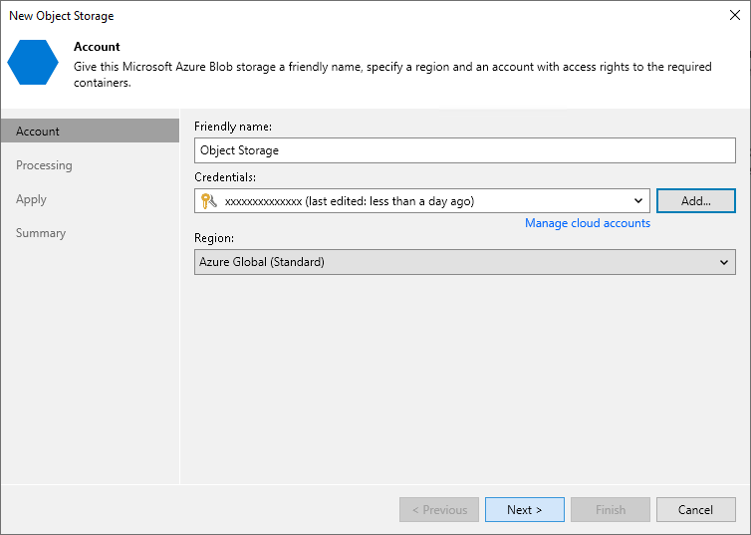Image resolution: width=751 pixels, height=535 pixels.
Task: Click the blue hexagon Azure storage icon
Action: pyautogui.click(x=33, y=62)
